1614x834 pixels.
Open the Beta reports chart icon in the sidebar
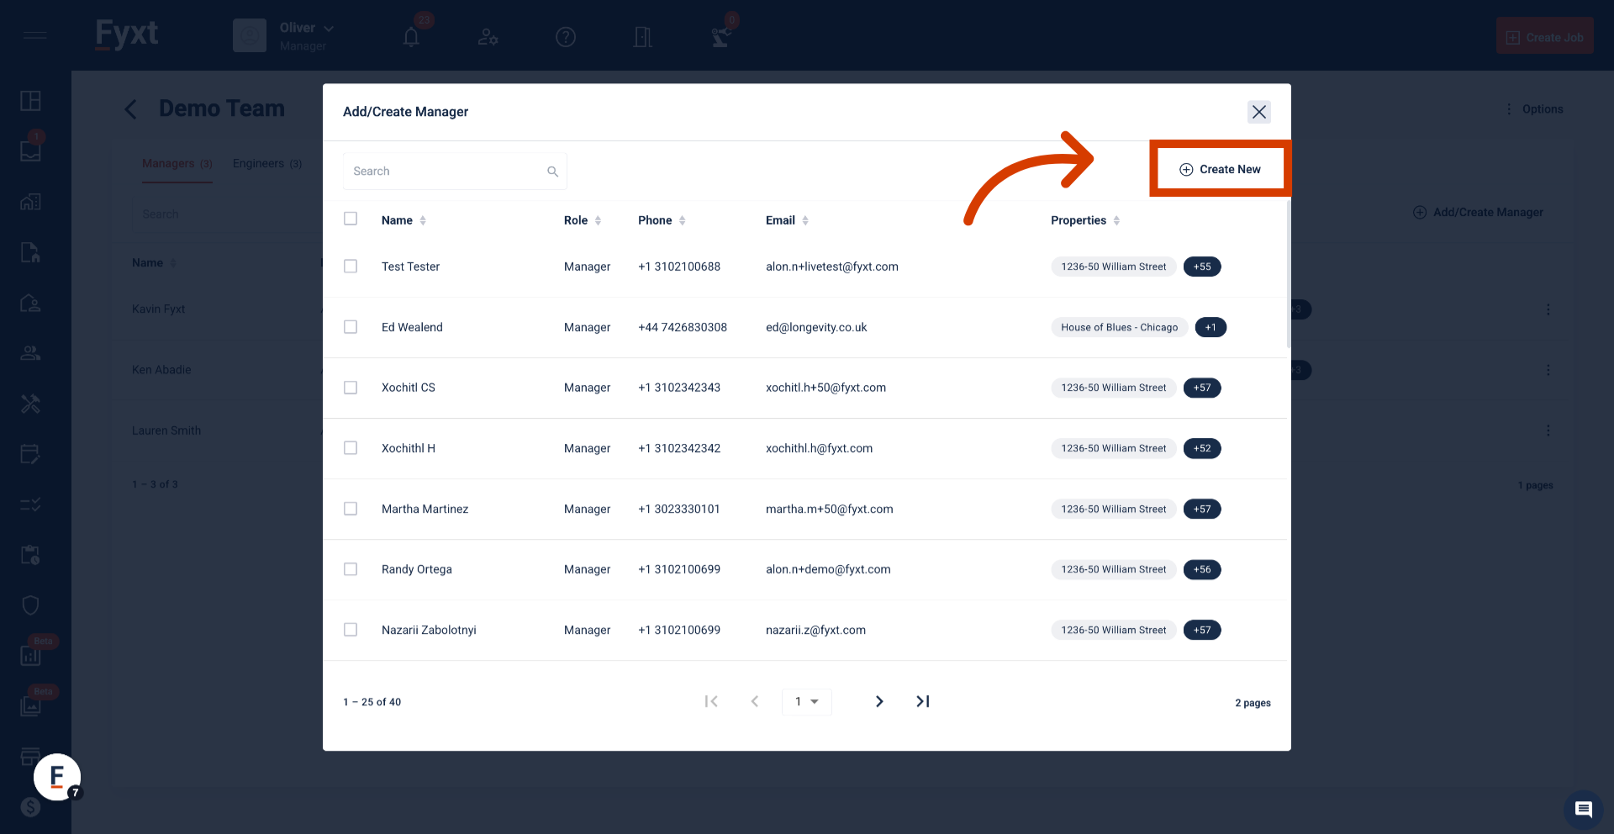click(x=30, y=656)
